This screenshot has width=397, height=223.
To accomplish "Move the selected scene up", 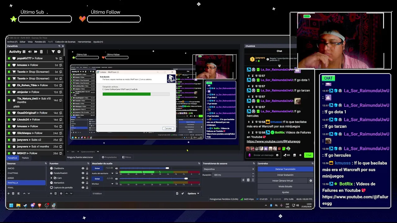I will click(x=24, y=193).
